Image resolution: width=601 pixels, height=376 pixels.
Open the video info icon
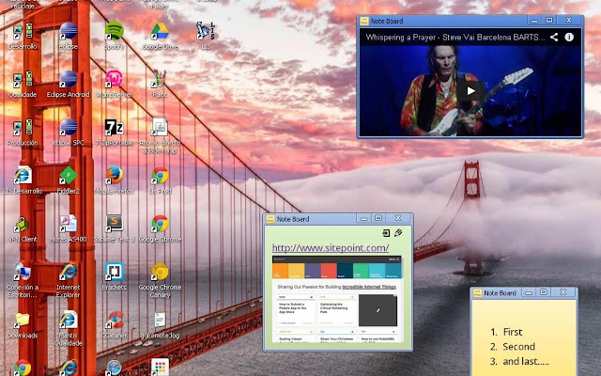tap(570, 37)
